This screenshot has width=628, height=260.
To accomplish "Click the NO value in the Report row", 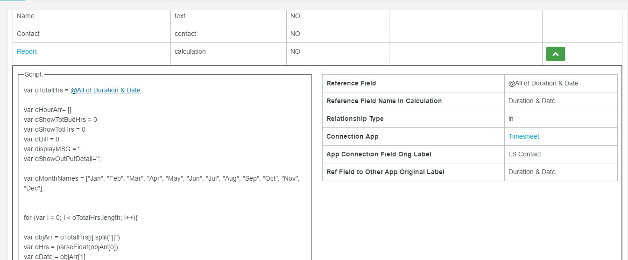I will point(295,52).
